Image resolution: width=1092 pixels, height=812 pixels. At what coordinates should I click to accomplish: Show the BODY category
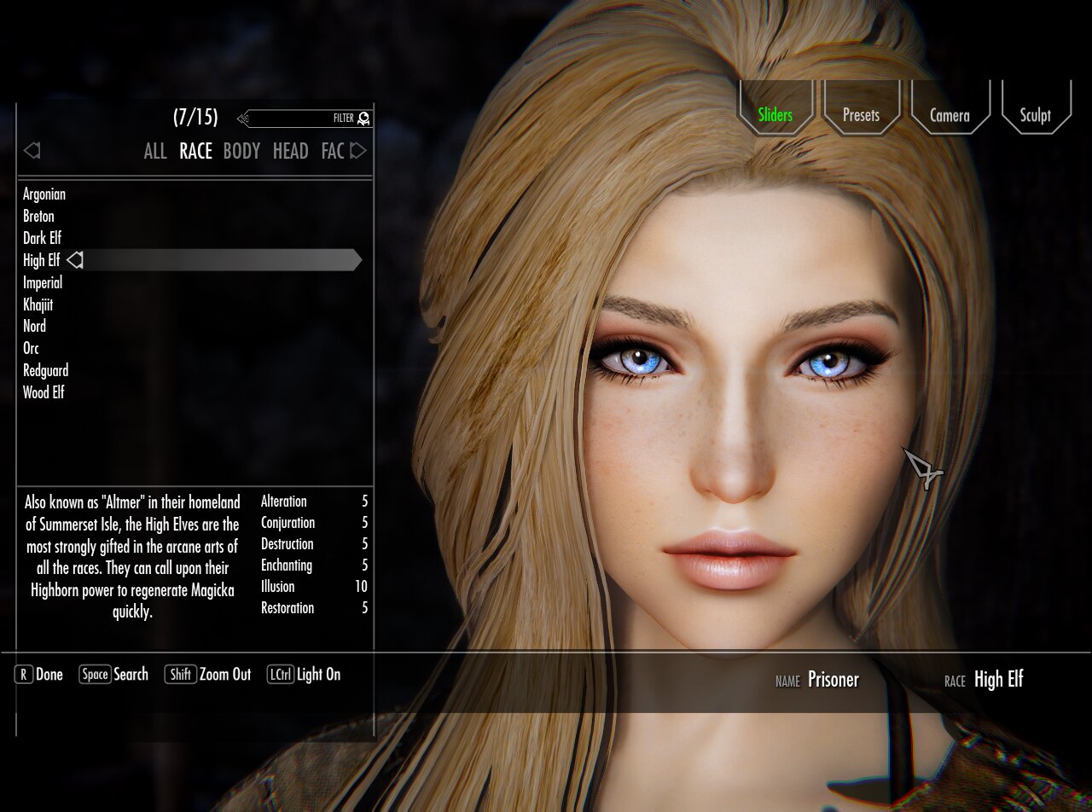pyautogui.click(x=241, y=152)
